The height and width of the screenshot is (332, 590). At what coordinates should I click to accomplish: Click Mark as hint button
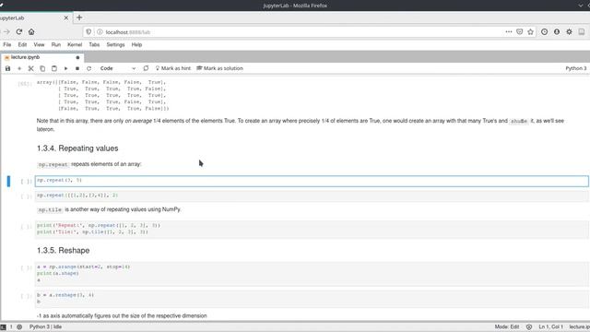coord(173,68)
